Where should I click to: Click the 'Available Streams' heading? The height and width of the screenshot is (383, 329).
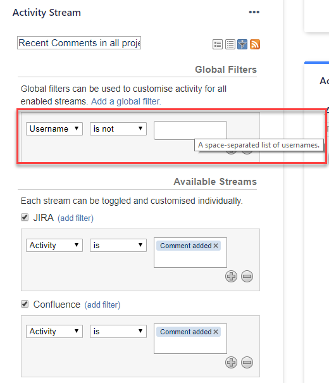point(215,182)
